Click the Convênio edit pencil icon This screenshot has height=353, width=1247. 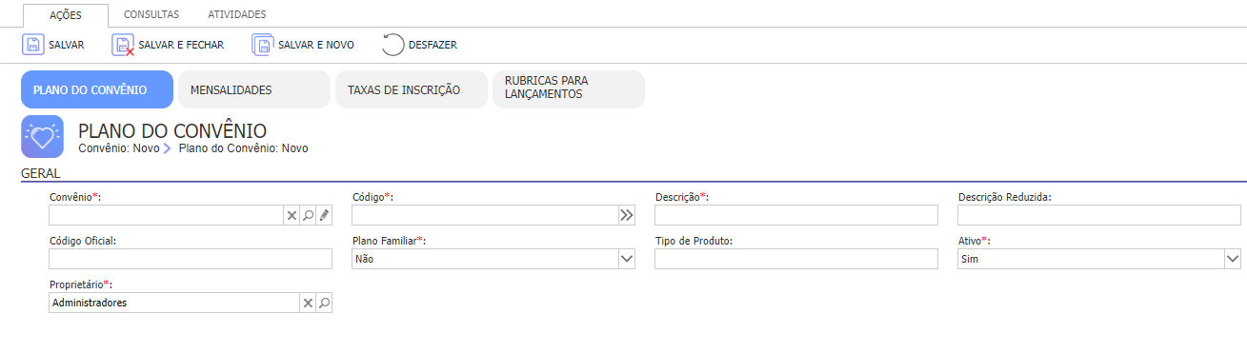[x=324, y=216]
